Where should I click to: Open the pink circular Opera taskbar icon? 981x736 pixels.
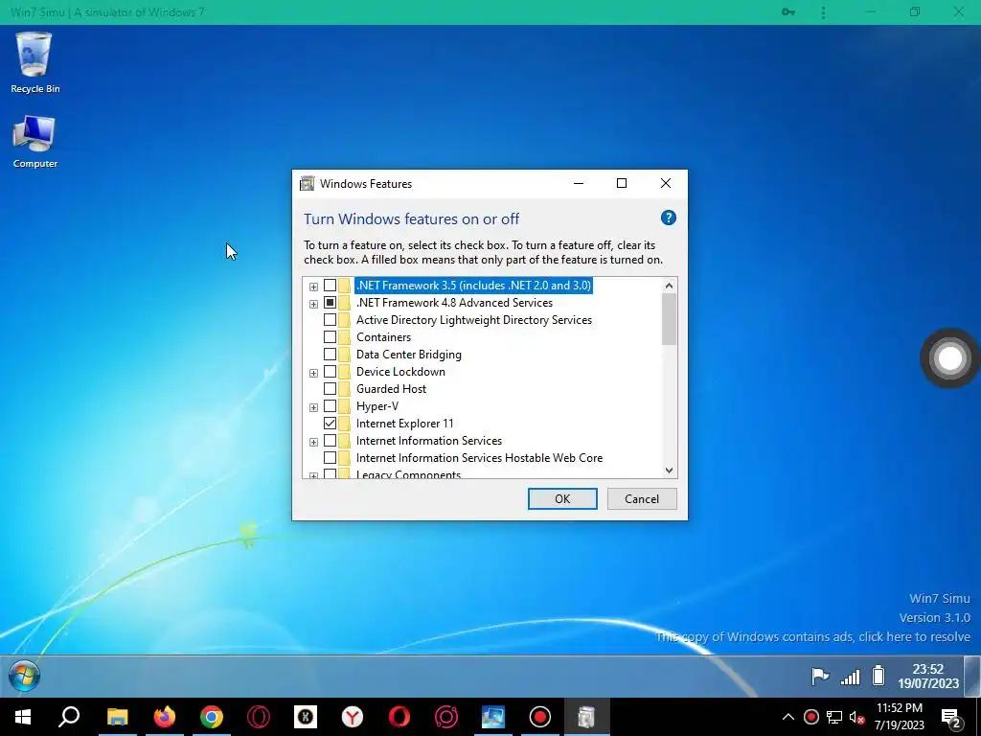[x=446, y=717]
